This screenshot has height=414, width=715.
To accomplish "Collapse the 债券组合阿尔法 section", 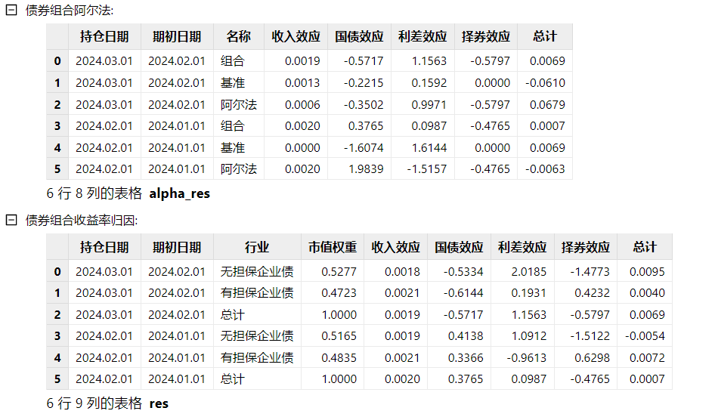I will 11,11.
